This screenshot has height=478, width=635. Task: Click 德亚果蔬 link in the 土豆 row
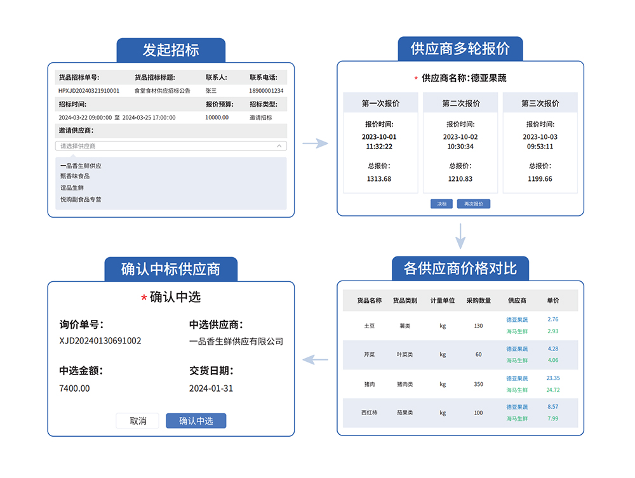coord(517,320)
